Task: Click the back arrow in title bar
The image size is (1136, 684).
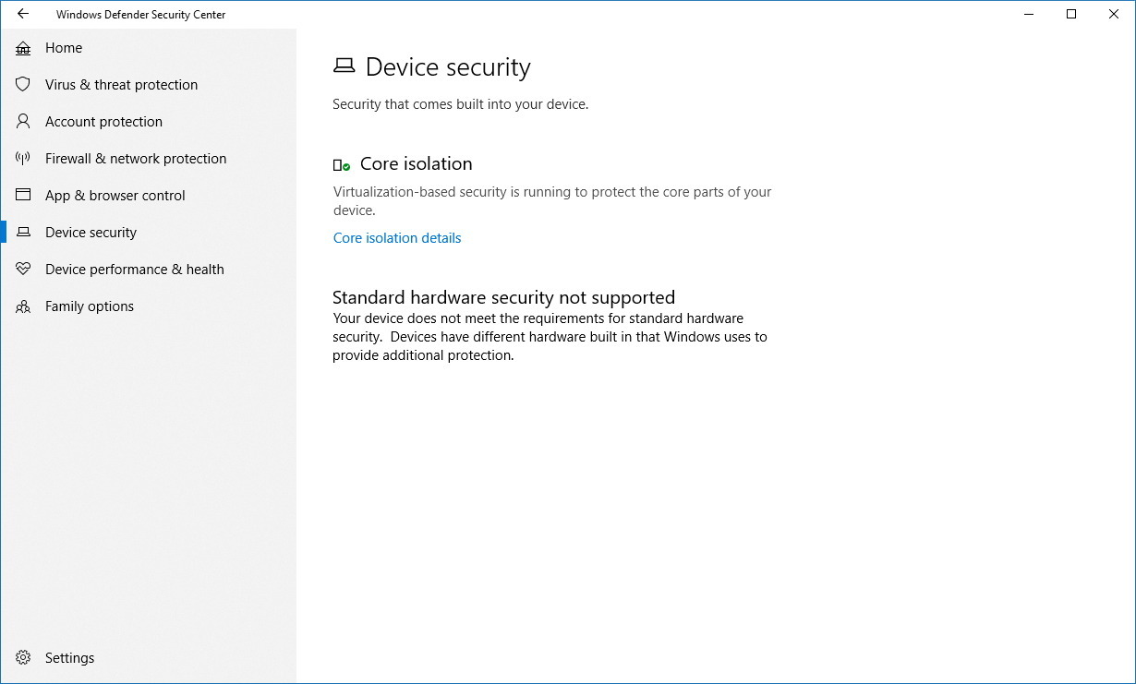Action: click(23, 14)
